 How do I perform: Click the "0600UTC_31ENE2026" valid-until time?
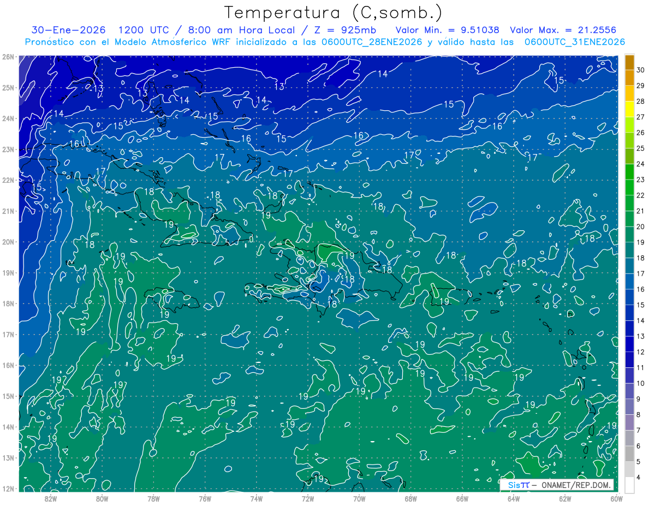(x=575, y=42)
